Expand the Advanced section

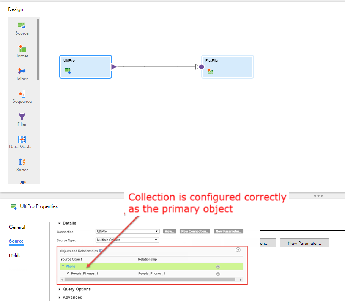59,298
